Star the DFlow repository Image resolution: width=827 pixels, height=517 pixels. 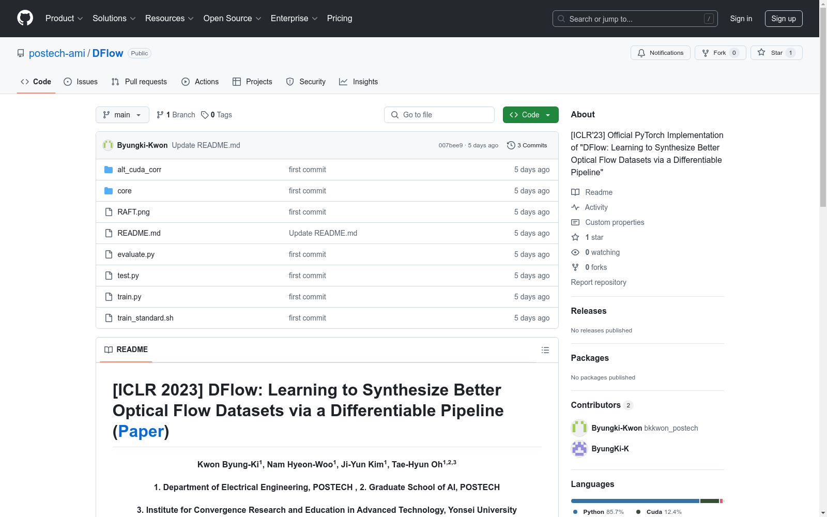pyautogui.click(x=776, y=53)
